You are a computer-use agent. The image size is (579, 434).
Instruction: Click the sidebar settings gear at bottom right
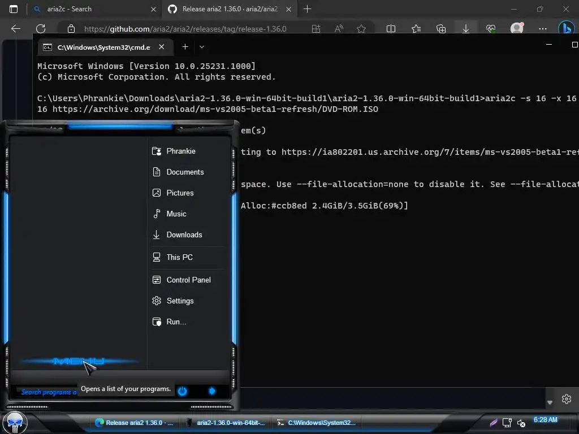click(x=567, y=399)
